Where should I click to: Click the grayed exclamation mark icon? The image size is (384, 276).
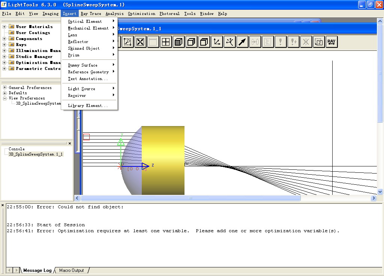pos(280,42)
